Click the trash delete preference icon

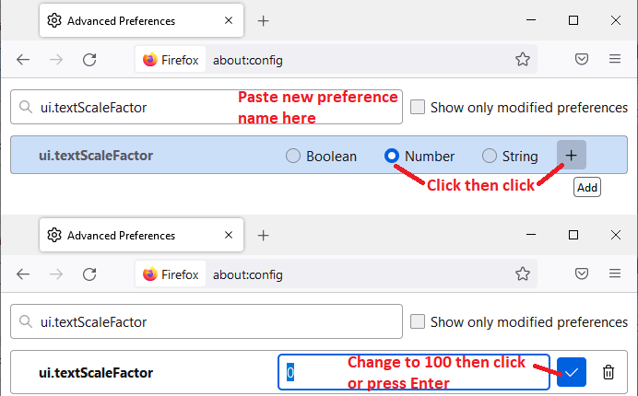(608, 373)
